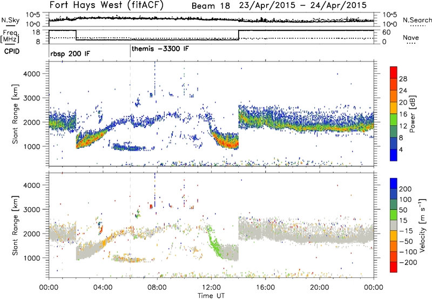Click the 'Fort Hays West (fitACF)' title

106,5
